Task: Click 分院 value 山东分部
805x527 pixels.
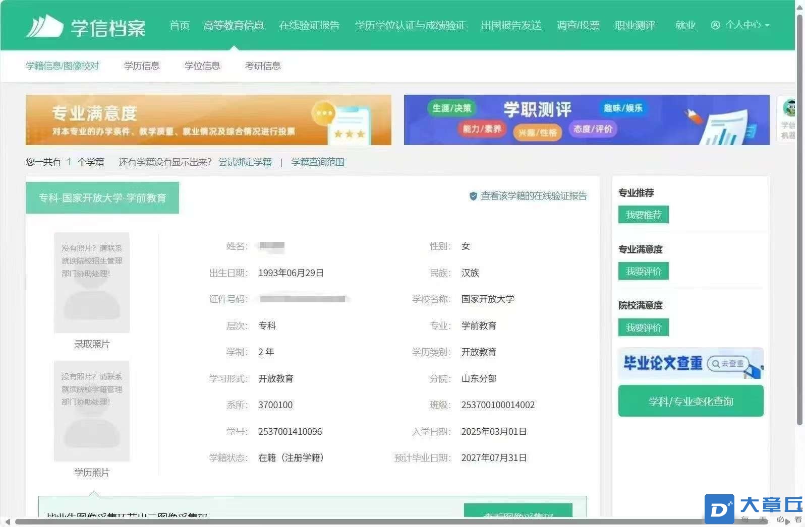Action: (479, 378)
